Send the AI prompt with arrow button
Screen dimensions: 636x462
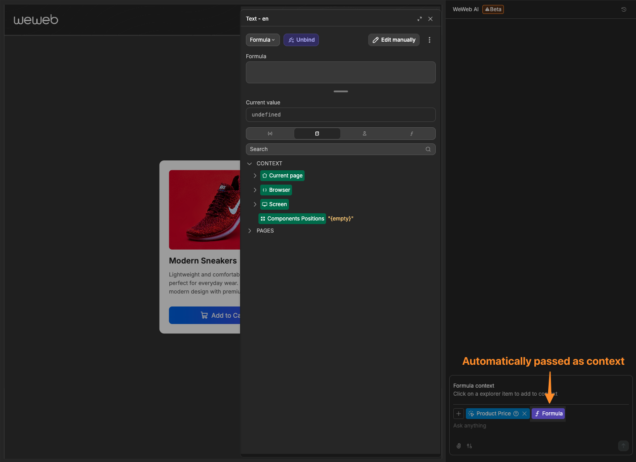pyautogui.click(x=623, y=445)
